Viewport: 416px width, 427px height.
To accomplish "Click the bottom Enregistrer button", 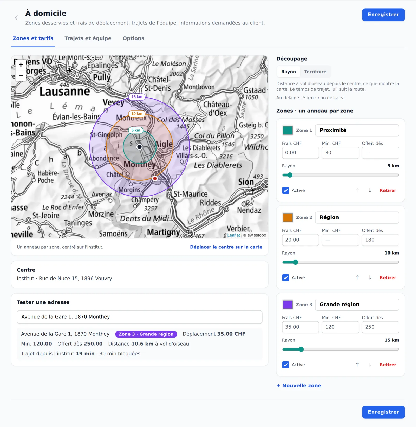I will 383,412.
